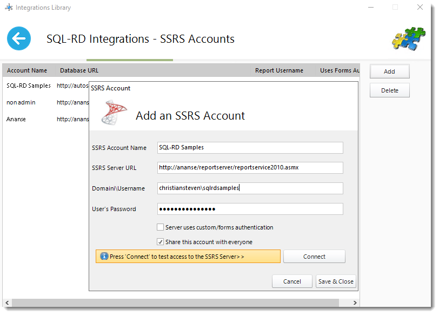This screenshot has width=439, height=315.
Task: Click the Add button
Action: pyautogui.click(x=389, y=71)
